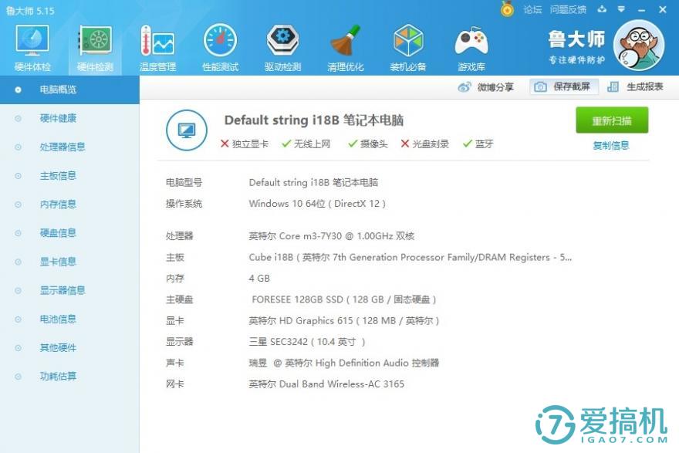The width and height of the screenshot is (679, 453).
Task: Click the 保存截屏 camera screenshot icon
Action: click(x=542, y=86)
